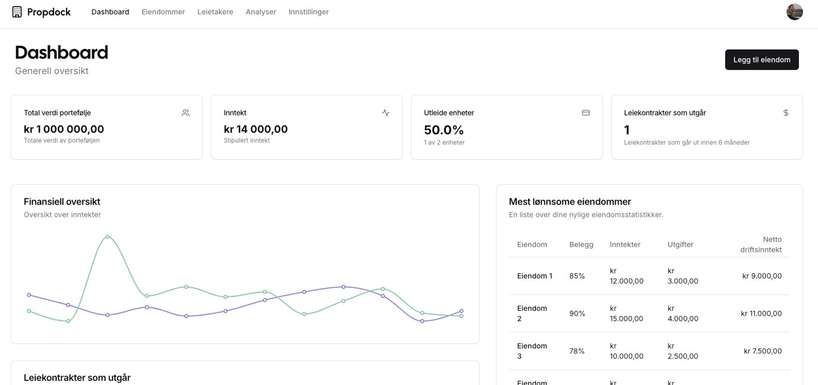Click the Total verdi portefølje card value
Viewport: 818px width, 385px height.
pos(64,129)
